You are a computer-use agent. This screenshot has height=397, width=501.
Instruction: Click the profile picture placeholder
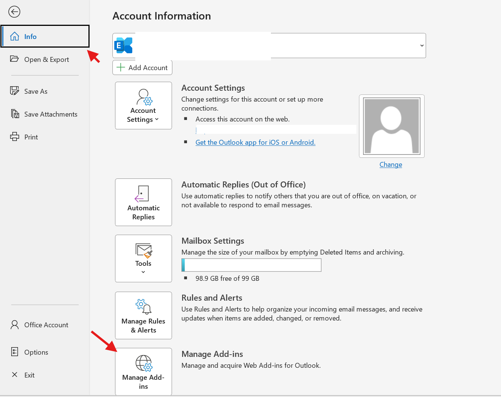coord(392,126)
